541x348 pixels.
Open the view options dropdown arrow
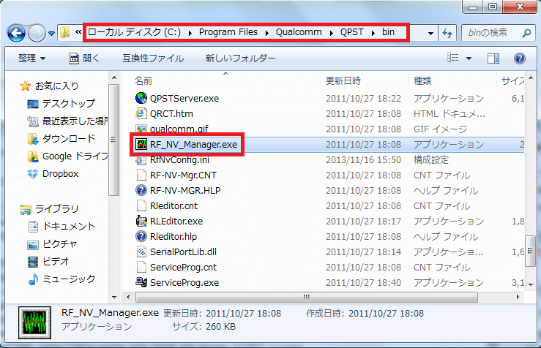coord(469,58)
